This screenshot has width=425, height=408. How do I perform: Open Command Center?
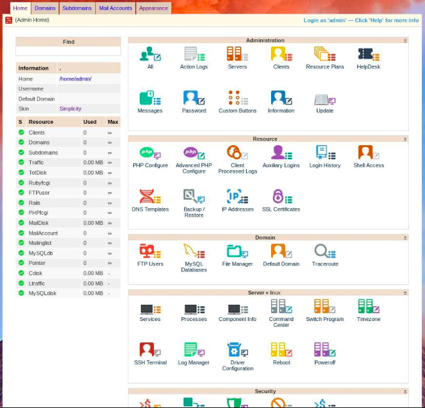point(281,307)
